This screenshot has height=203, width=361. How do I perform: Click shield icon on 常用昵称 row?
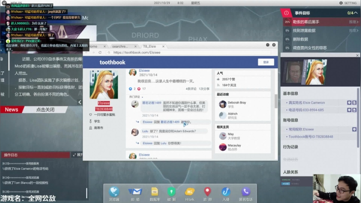tap(354, 130)
